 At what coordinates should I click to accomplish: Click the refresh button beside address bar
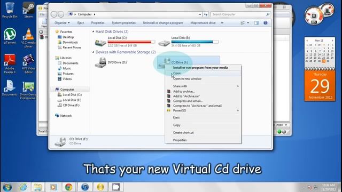click(x=206, y=14)
